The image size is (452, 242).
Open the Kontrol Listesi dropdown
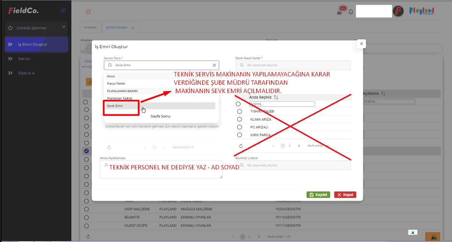point(293,165)
